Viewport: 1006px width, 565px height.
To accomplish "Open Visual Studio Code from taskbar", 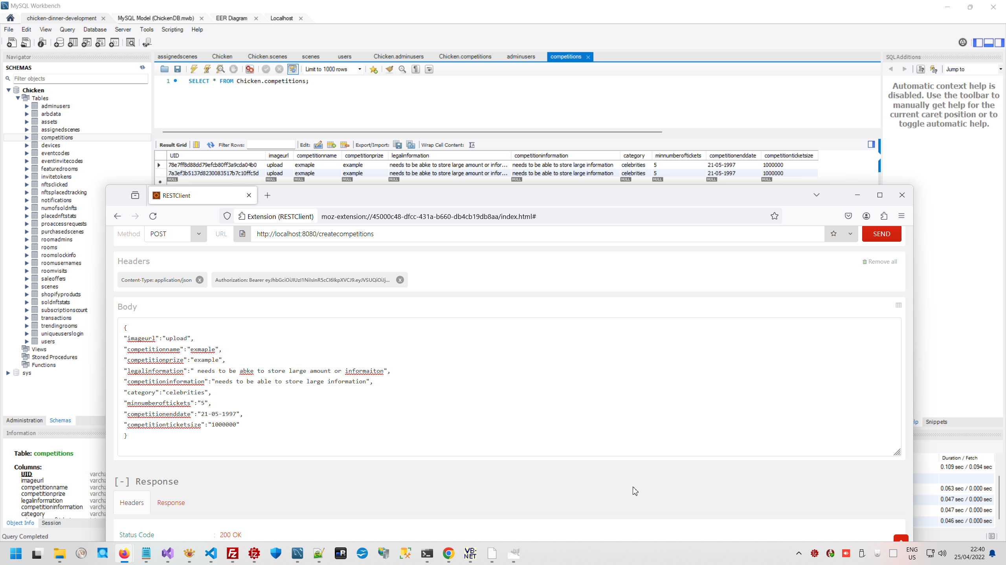I will 211,553.
